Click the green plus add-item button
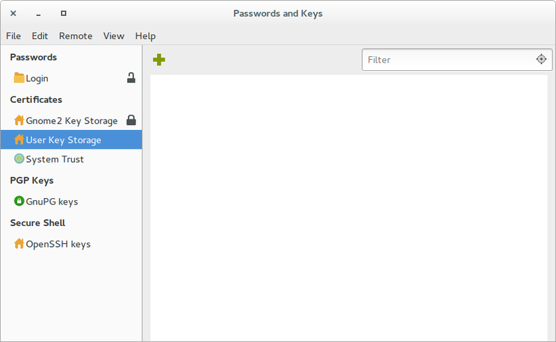Image resolution: width=556 pixels, height=342 pixels. (159, 60)
